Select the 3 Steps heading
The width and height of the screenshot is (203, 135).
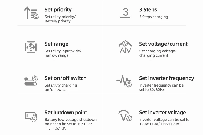[148, 10]
